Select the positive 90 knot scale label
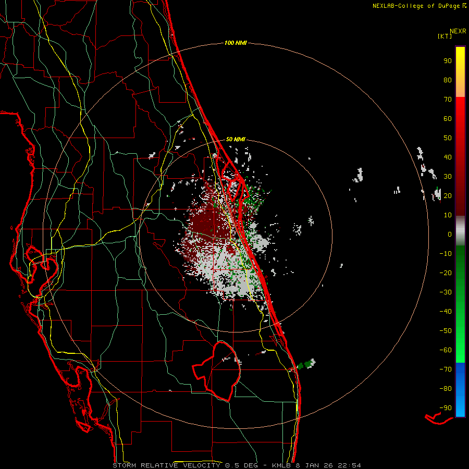 point(448,61)
